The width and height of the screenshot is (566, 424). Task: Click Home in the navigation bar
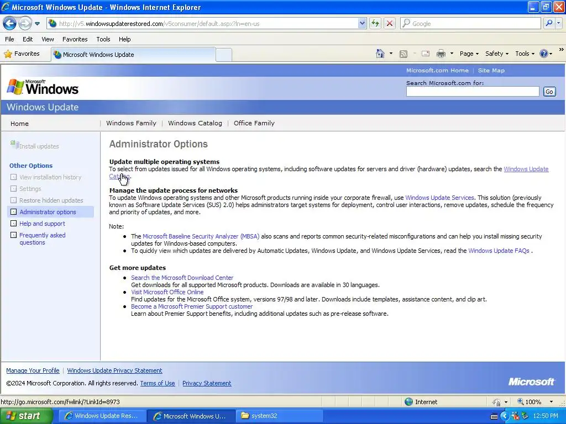pyautogui.click(x=19, y=124)
